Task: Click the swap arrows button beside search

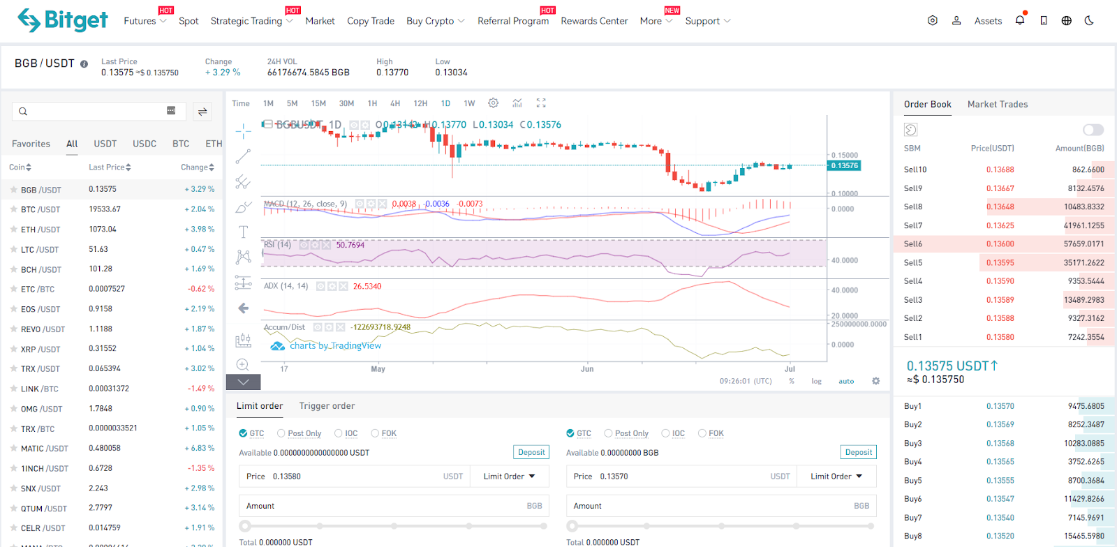Action: tap(202, 112)
